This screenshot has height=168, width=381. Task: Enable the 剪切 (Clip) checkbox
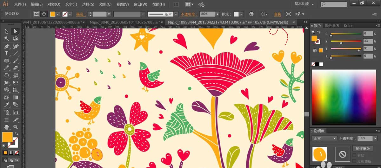click(x=355, y=155)
